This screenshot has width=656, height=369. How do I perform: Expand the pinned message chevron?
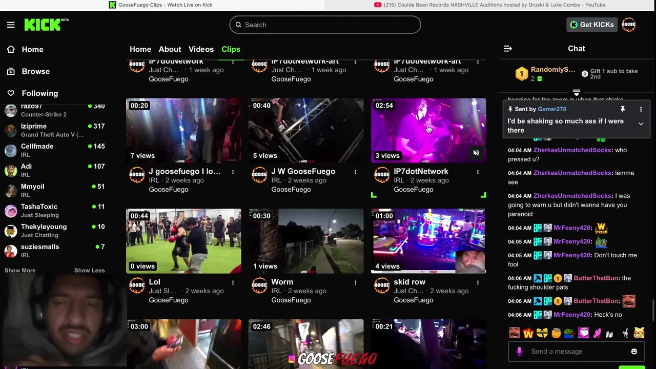pyautogui.click(x=641, y=124)
